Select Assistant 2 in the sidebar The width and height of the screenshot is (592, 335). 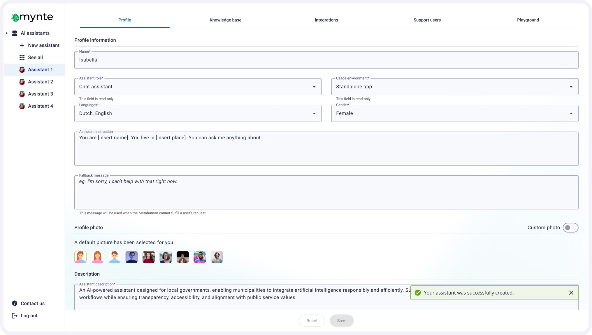pyautogui.click(x=40, y=82)
